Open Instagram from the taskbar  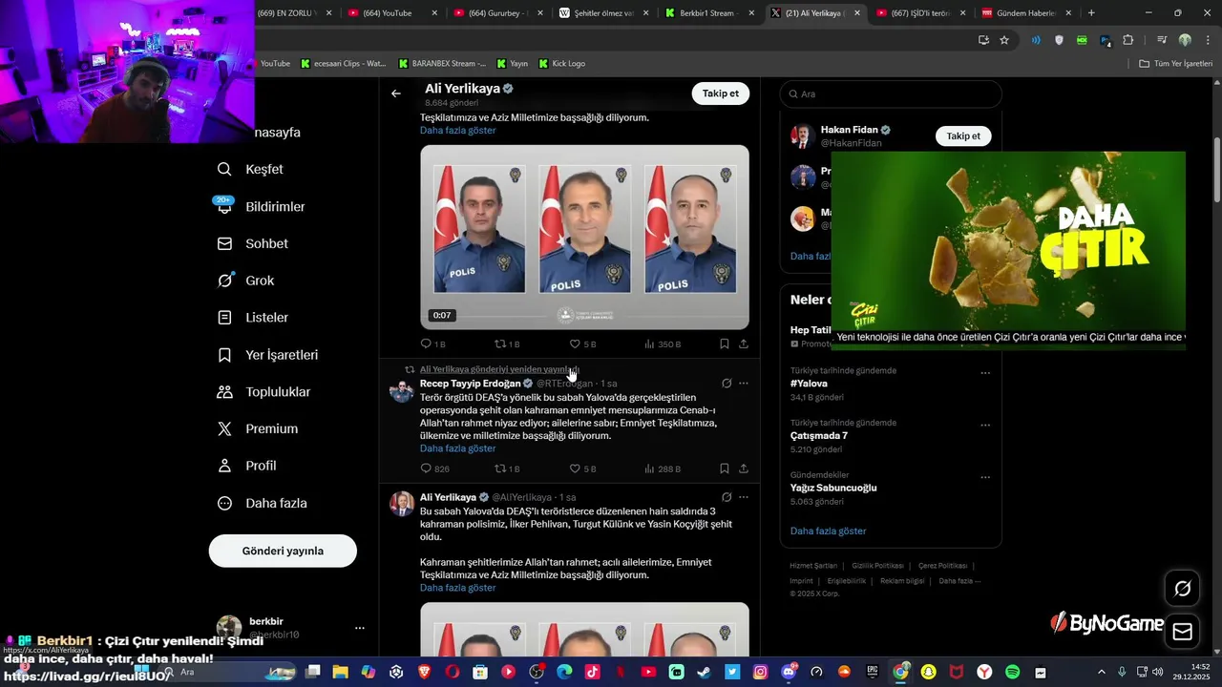point(760,672)
